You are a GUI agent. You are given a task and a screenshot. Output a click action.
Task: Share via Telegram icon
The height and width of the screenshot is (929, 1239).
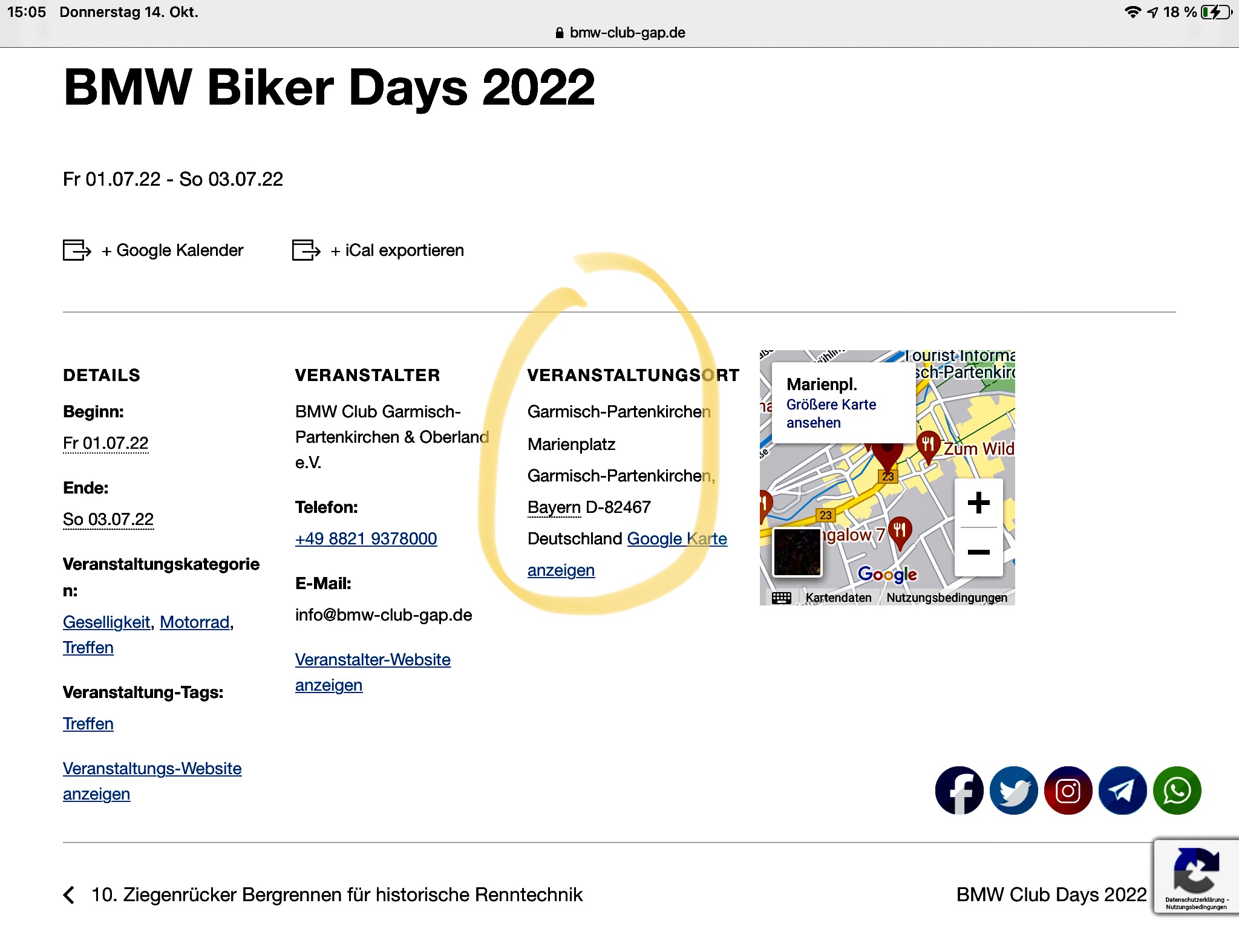pyautogui.click(x=1122, y=790)
